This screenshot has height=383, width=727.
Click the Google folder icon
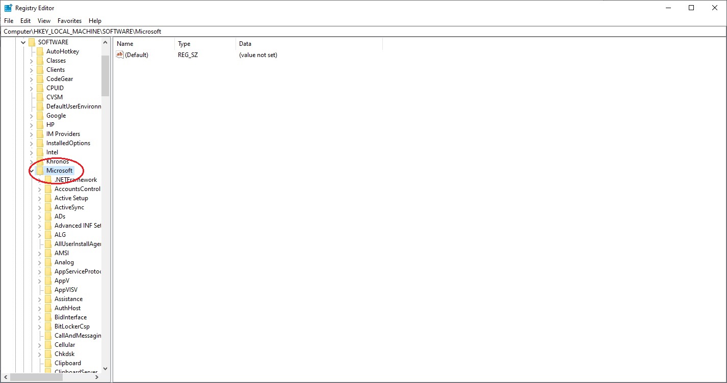[40, 116]
